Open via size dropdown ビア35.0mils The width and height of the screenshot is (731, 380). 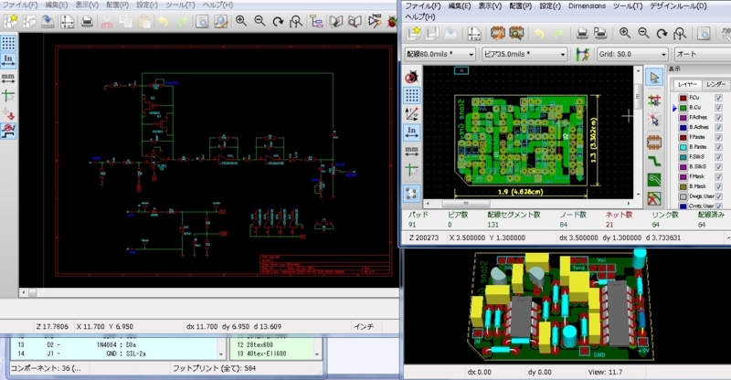[524, 54]
